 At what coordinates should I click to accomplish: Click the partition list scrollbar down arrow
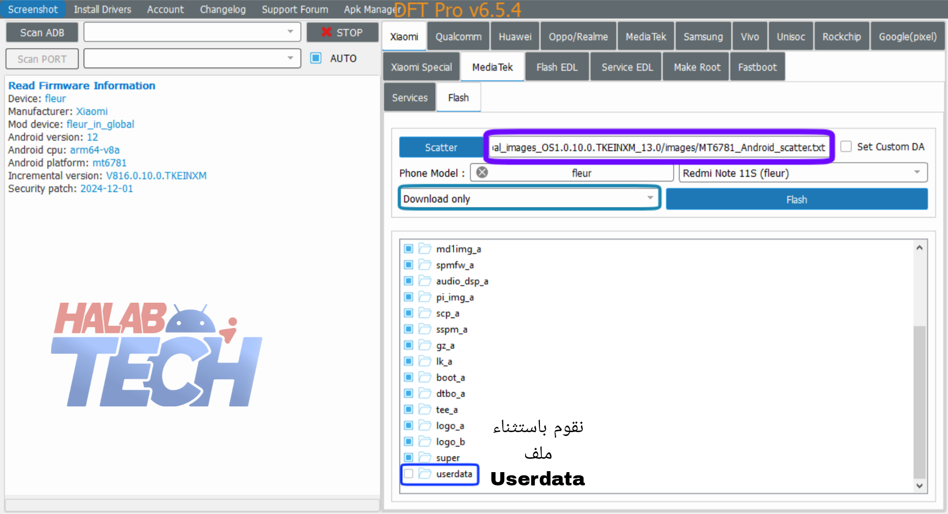(919, 486)
